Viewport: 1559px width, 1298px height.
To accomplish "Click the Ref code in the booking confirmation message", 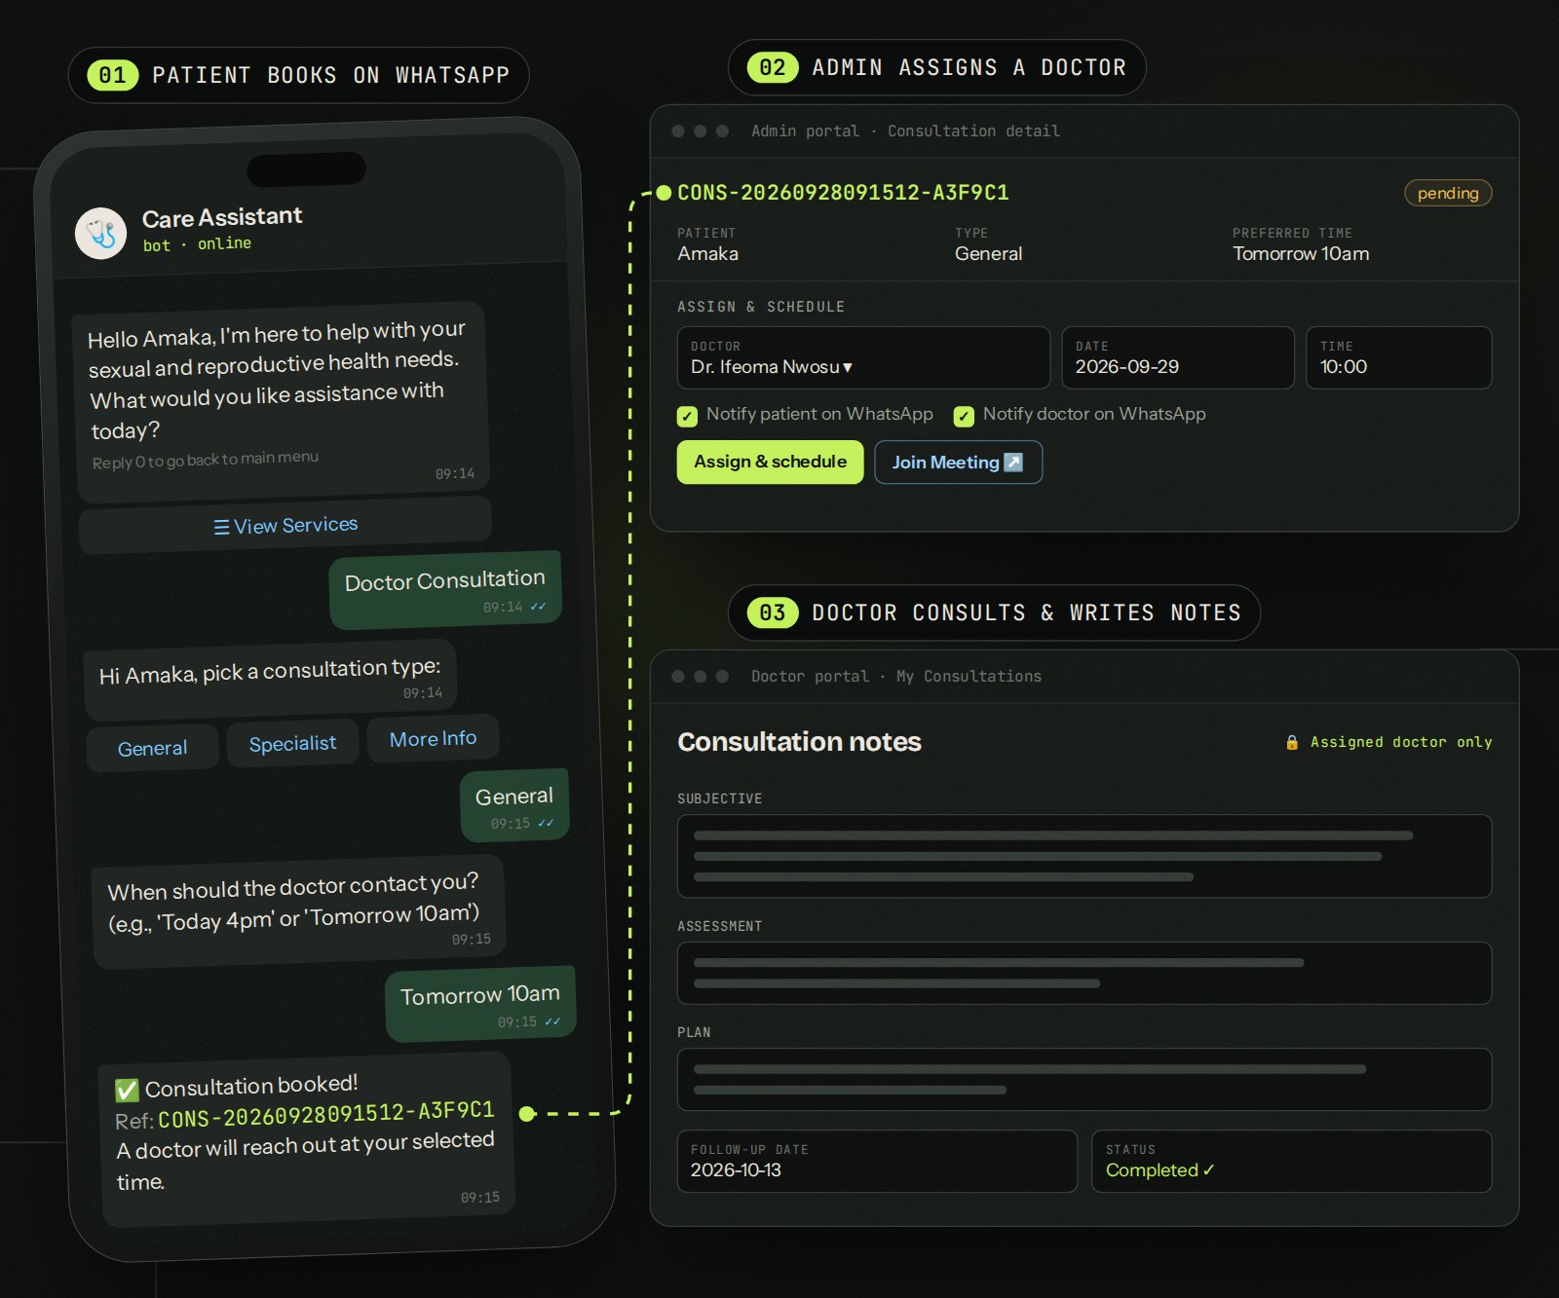I will pos(326,1114).
